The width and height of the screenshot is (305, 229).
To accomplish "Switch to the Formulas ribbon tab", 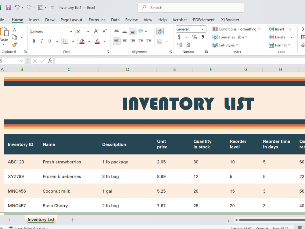I will pos(97,20).
